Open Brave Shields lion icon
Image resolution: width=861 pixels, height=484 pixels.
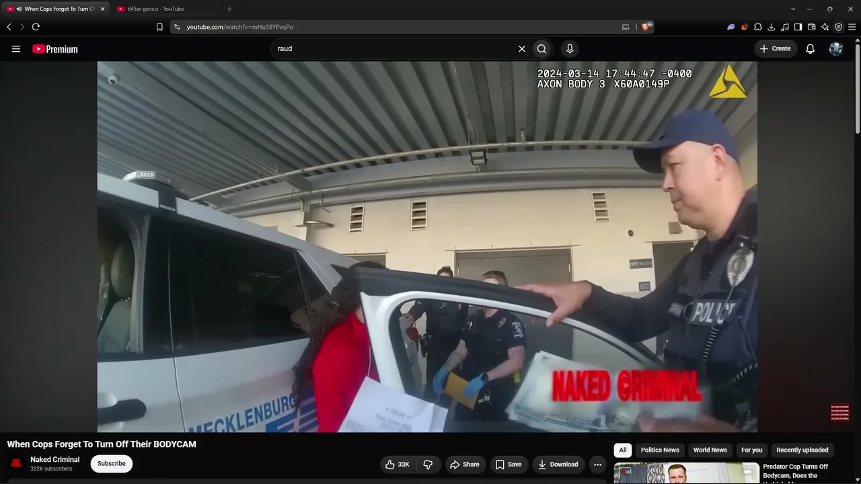click(x=646, y=27)
